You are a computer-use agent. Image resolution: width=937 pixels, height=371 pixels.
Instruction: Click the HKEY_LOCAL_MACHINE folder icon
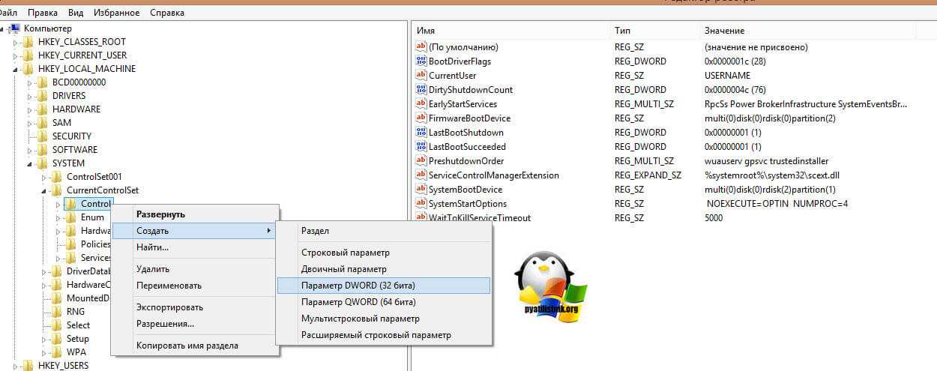pos(28,69)
